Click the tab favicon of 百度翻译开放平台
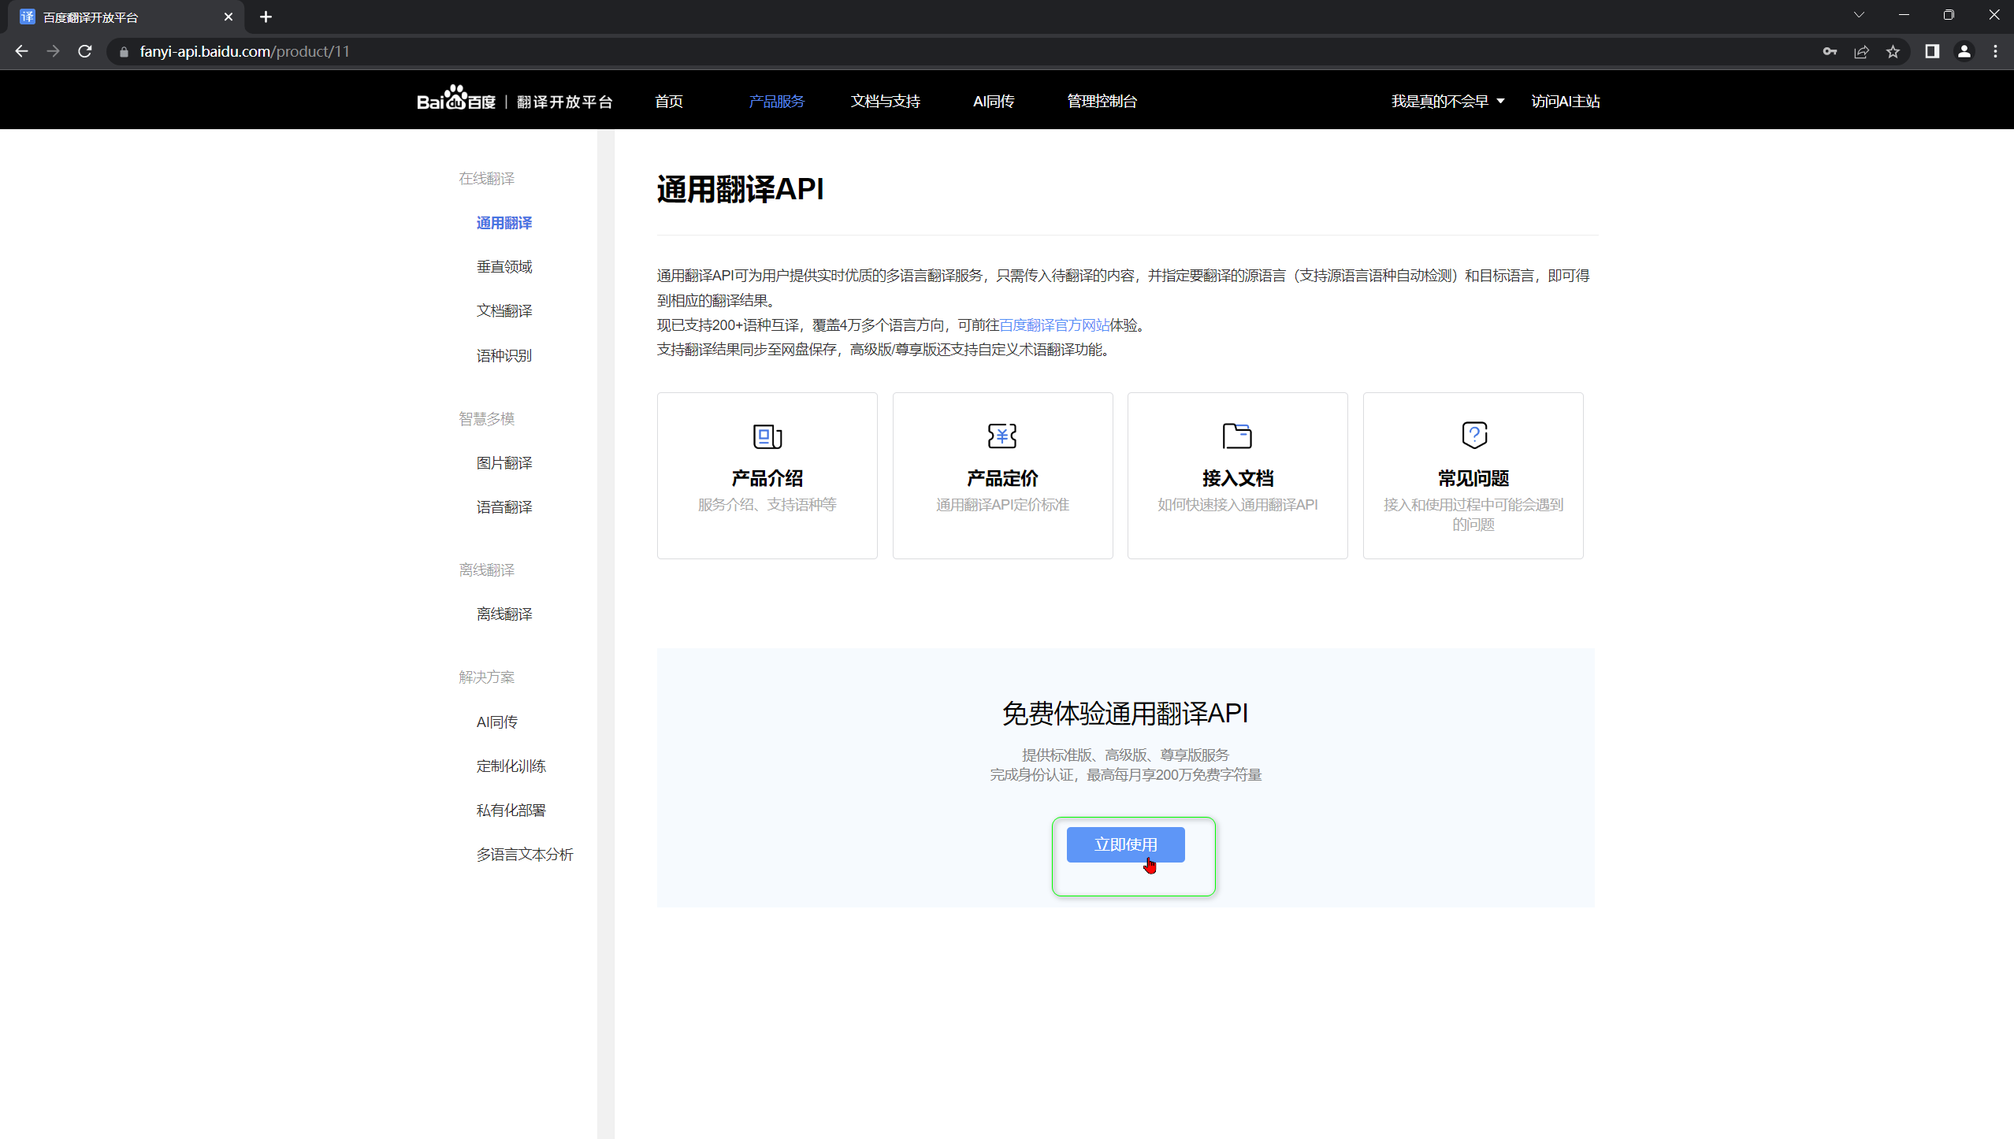Screen dimensions: 2014x1139 click(28, 17)
